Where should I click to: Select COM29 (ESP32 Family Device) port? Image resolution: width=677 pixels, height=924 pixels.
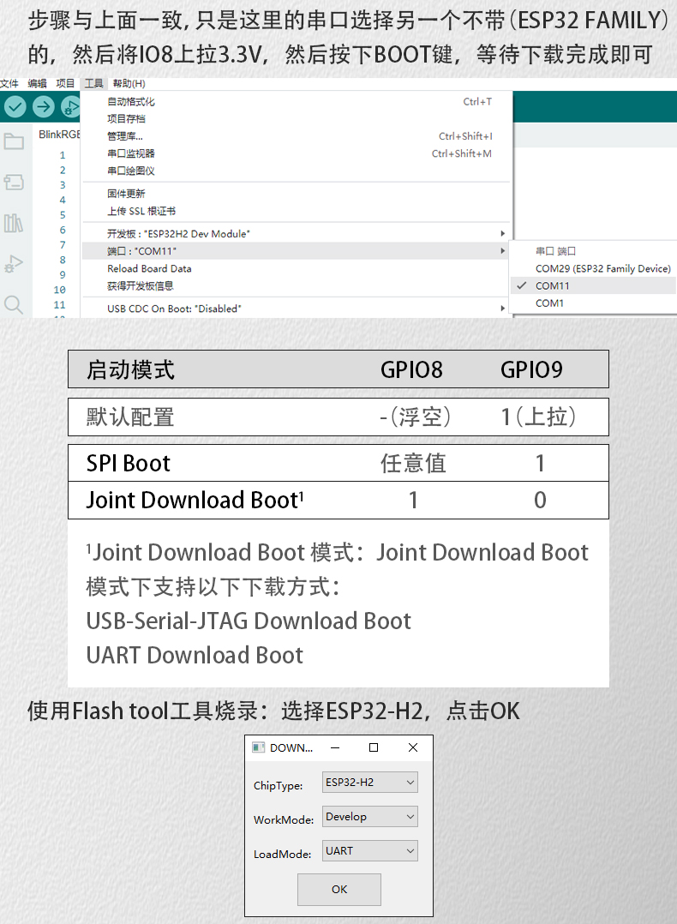pos(602,268)
